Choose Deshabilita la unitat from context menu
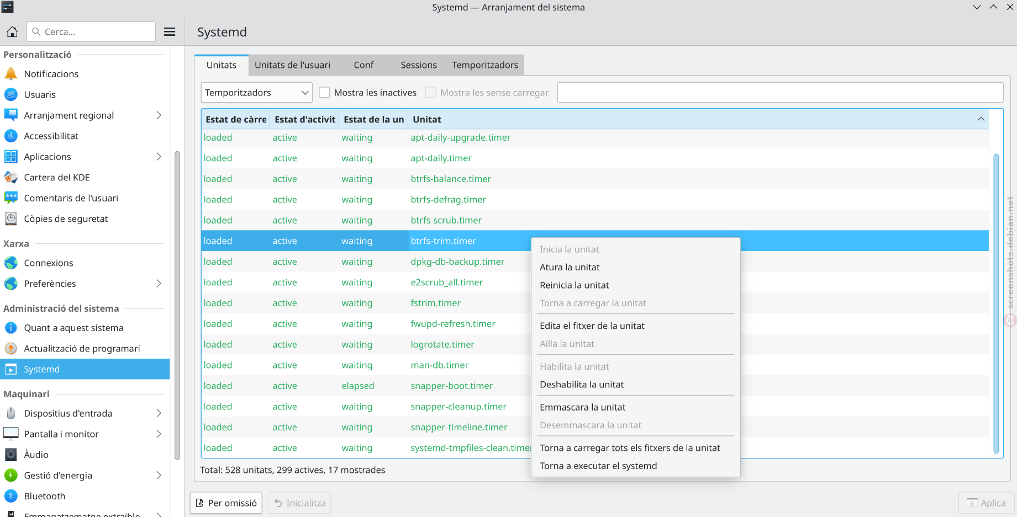Viewport: 1017px width, 517px height. click(x=635, y=385)
